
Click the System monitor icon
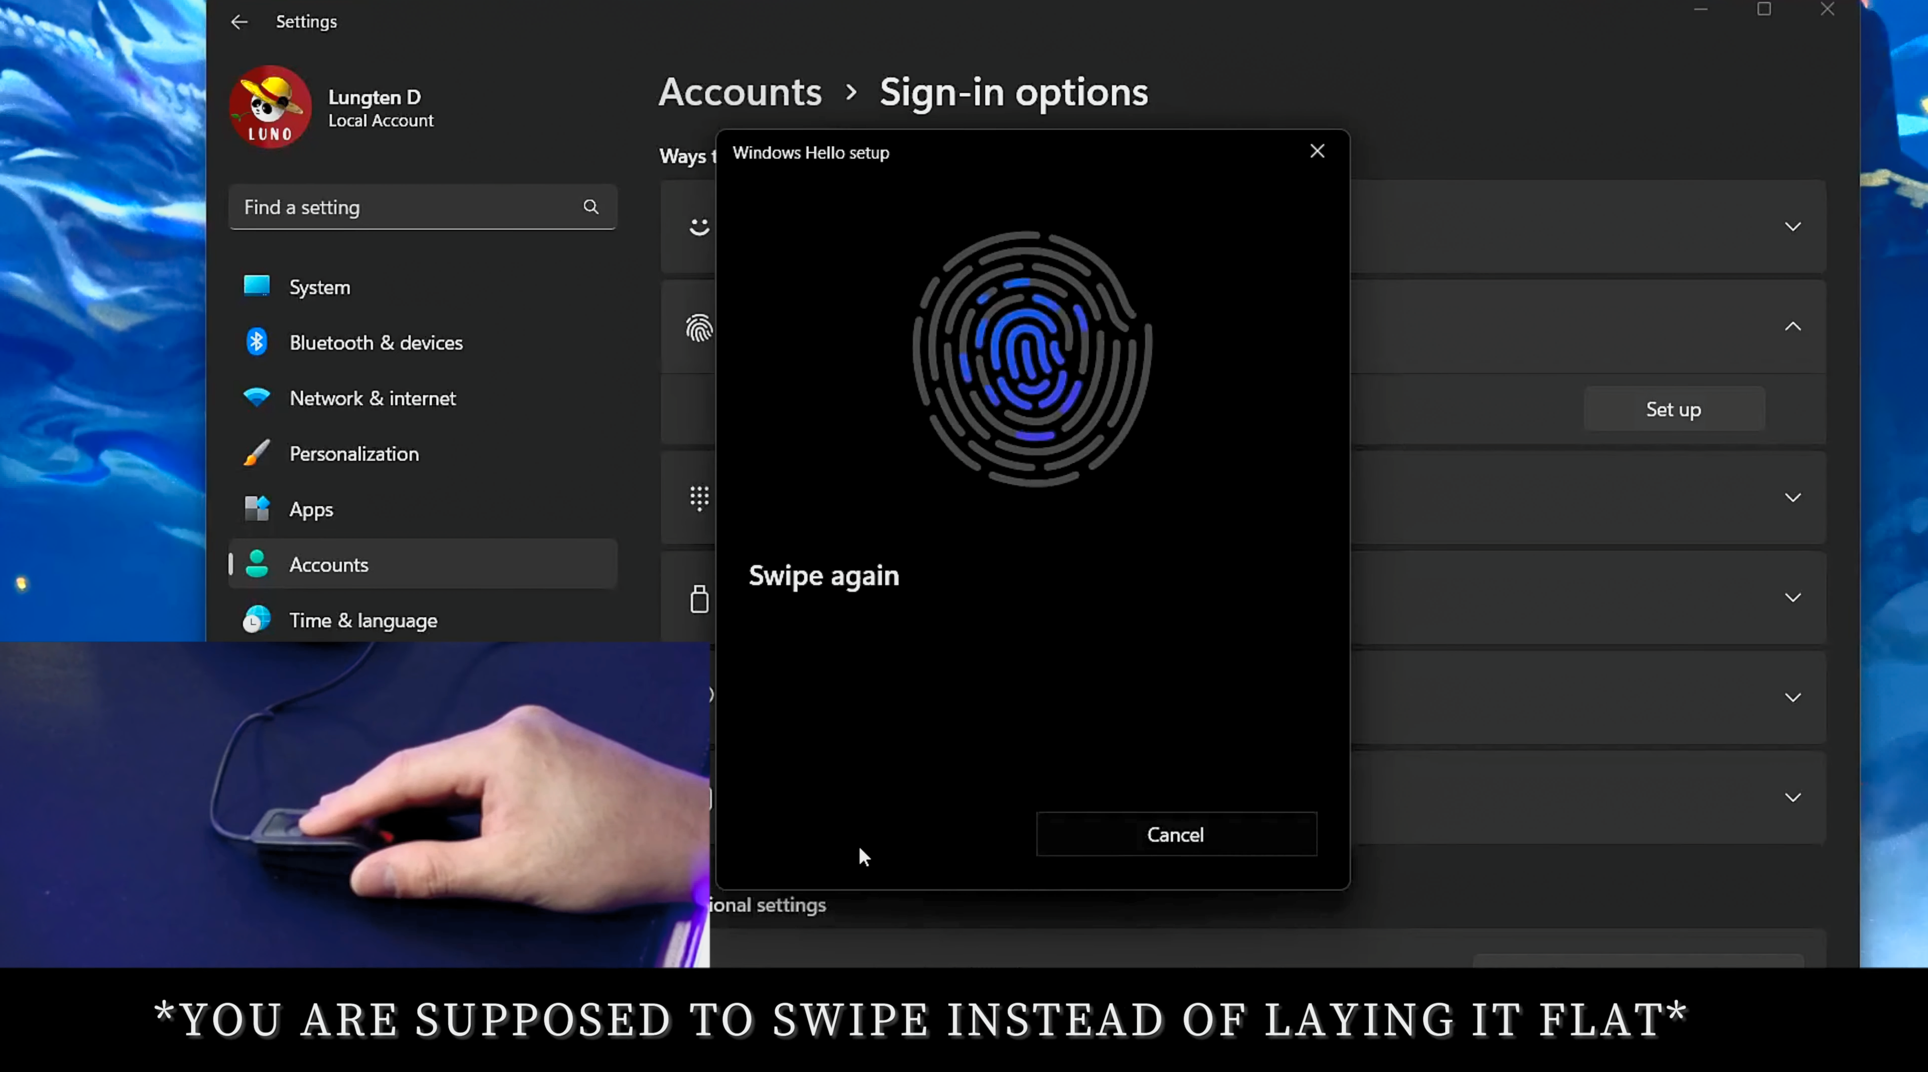pos(257,286)
